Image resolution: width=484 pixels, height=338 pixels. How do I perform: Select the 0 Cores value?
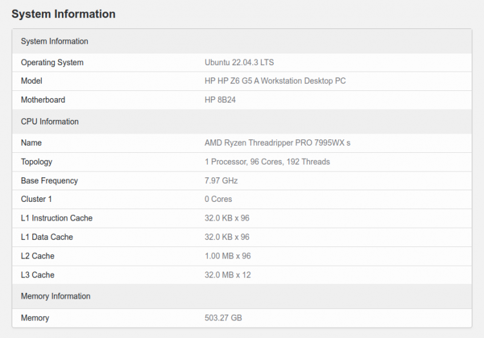[218, 199]
